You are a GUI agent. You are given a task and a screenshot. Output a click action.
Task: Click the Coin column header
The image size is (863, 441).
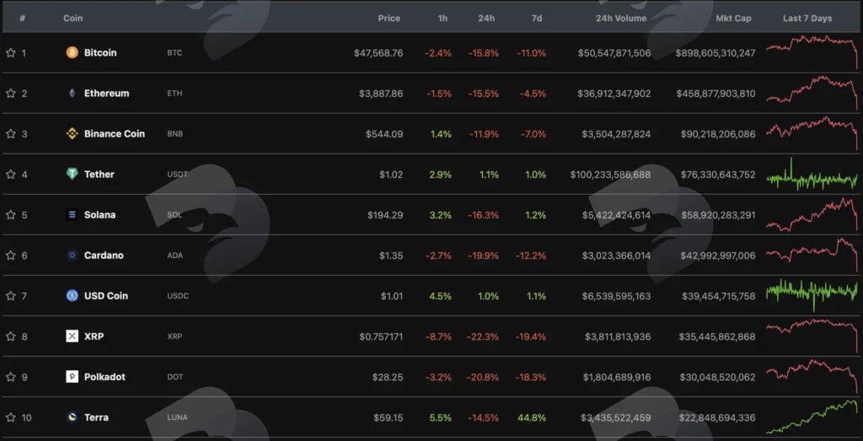[72, 19]
